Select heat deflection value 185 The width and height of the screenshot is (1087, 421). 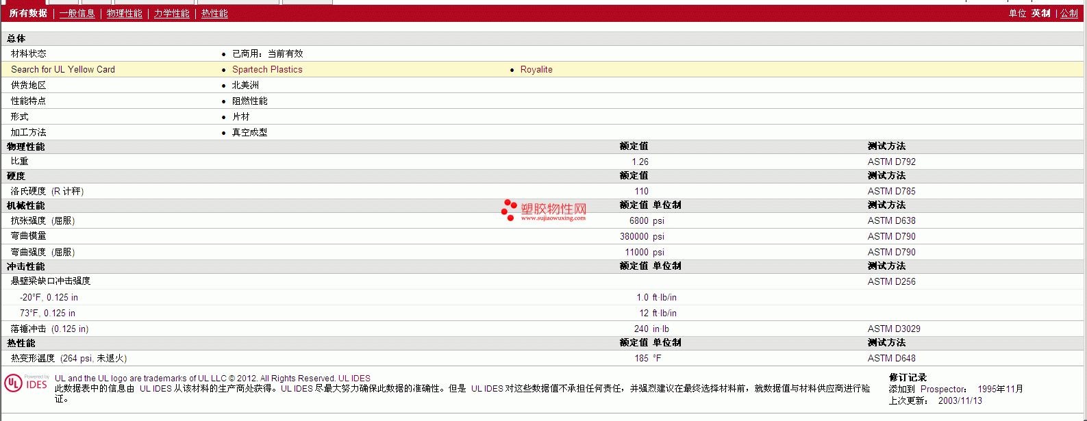click(641, 358)
